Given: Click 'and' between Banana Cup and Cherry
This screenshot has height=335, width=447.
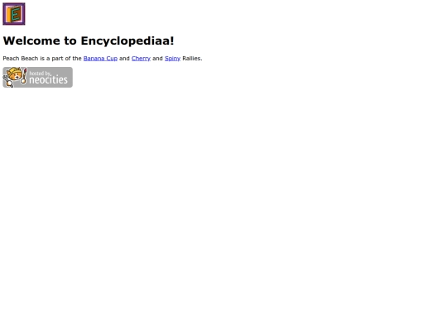Looking at the screenshot, I should pyautogui.click(x=124, y=59).
